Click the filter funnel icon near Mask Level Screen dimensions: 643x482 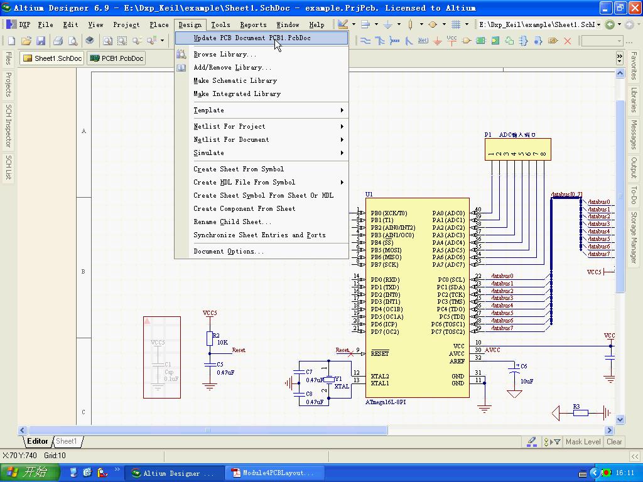557,442
